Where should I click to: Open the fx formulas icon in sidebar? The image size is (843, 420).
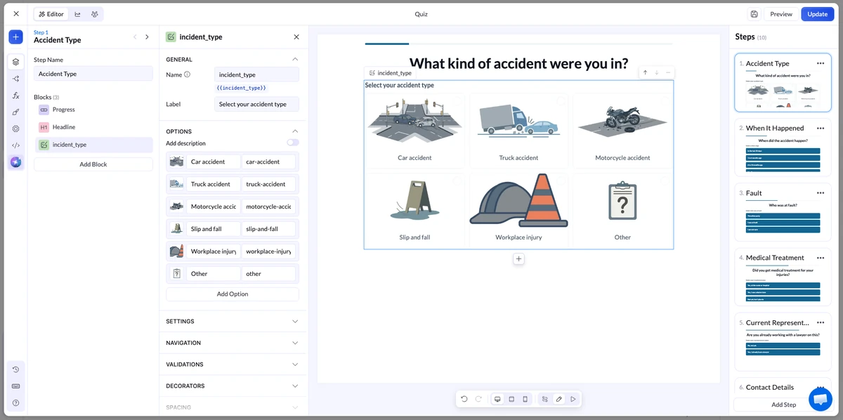point(15,96)
